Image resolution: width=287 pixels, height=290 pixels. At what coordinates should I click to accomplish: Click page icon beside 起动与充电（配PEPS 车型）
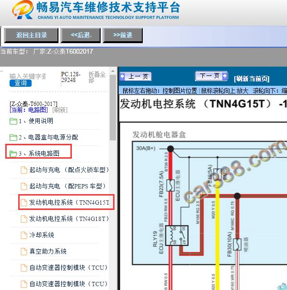24,186
